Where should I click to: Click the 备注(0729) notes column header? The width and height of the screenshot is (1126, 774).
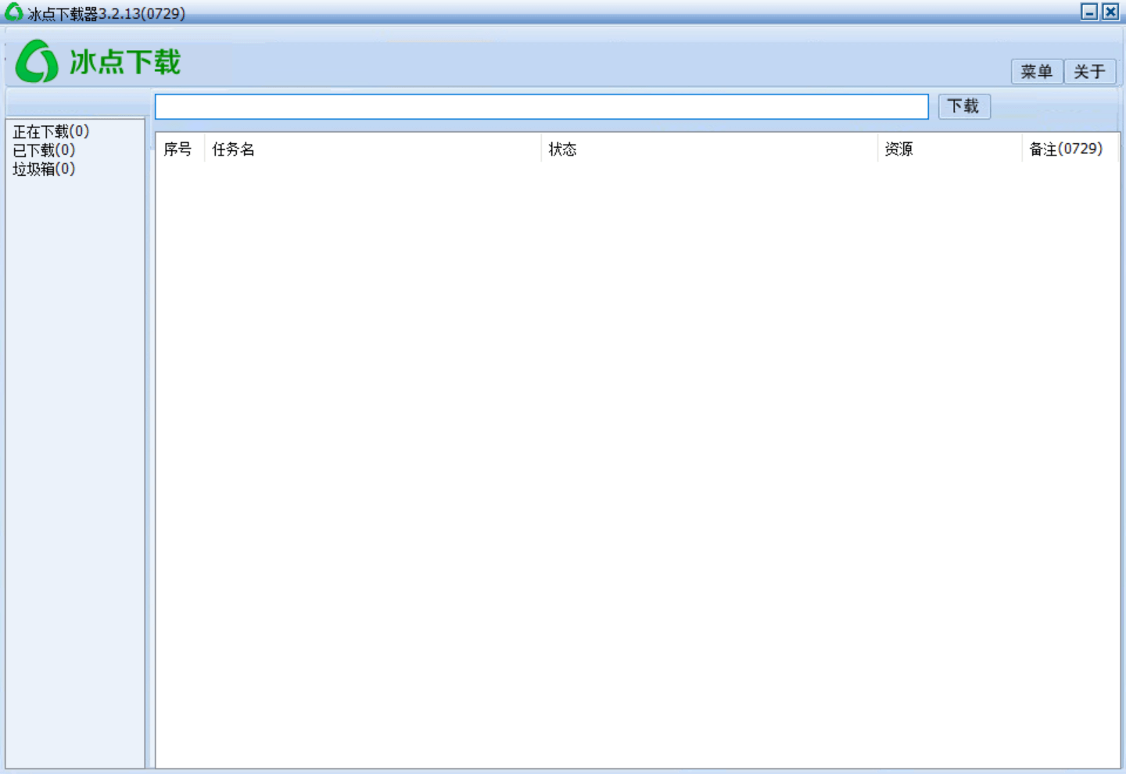tap(1067, 149)
